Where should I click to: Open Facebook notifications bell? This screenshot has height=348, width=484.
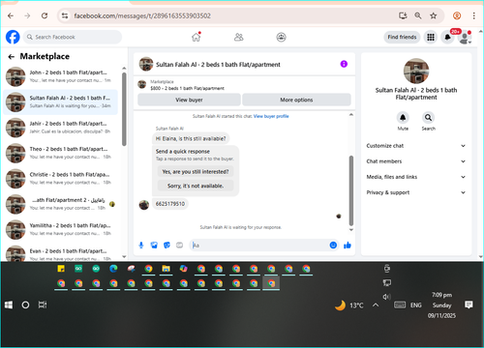[x=447, y=37]
